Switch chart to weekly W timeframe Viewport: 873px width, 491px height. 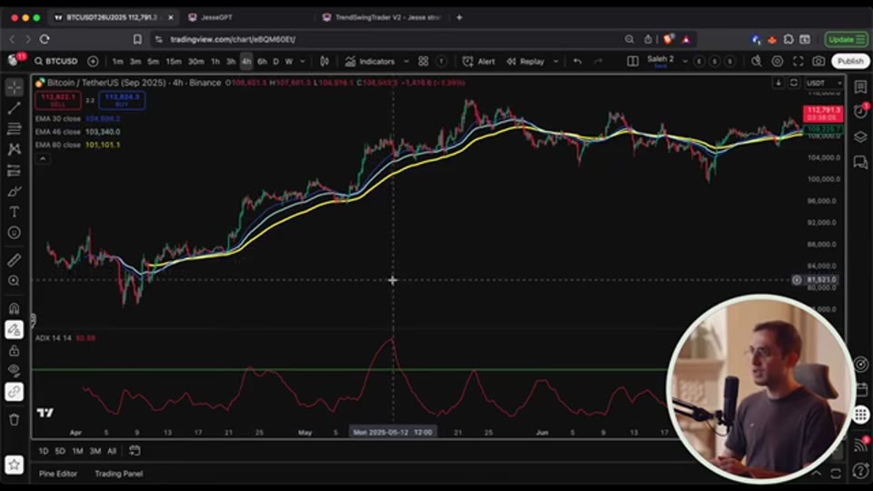(x=288, y=61)
